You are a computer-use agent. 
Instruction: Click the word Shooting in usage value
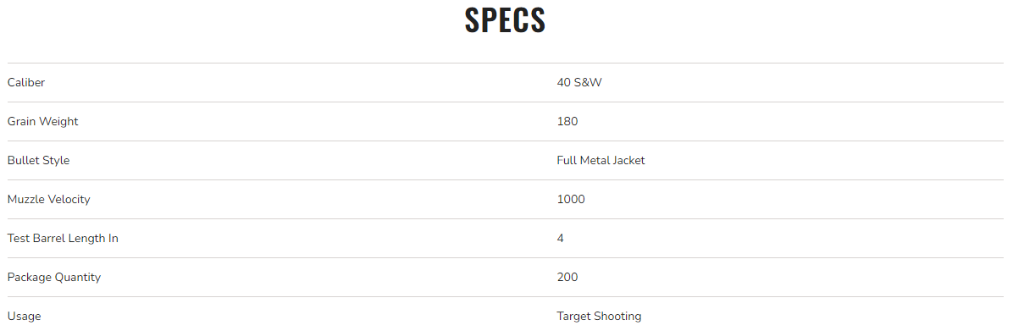pyautogui.click(x=617, y=316)
